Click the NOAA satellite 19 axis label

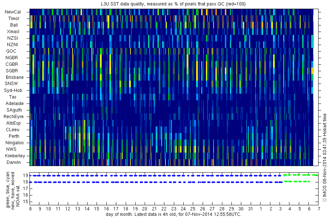(26, 175)
